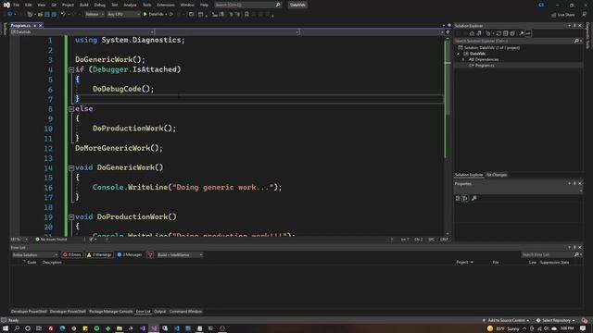Expand the Dependencies node in Solution Explorer
Screen dimensions: 593x333
click(463, 59)
